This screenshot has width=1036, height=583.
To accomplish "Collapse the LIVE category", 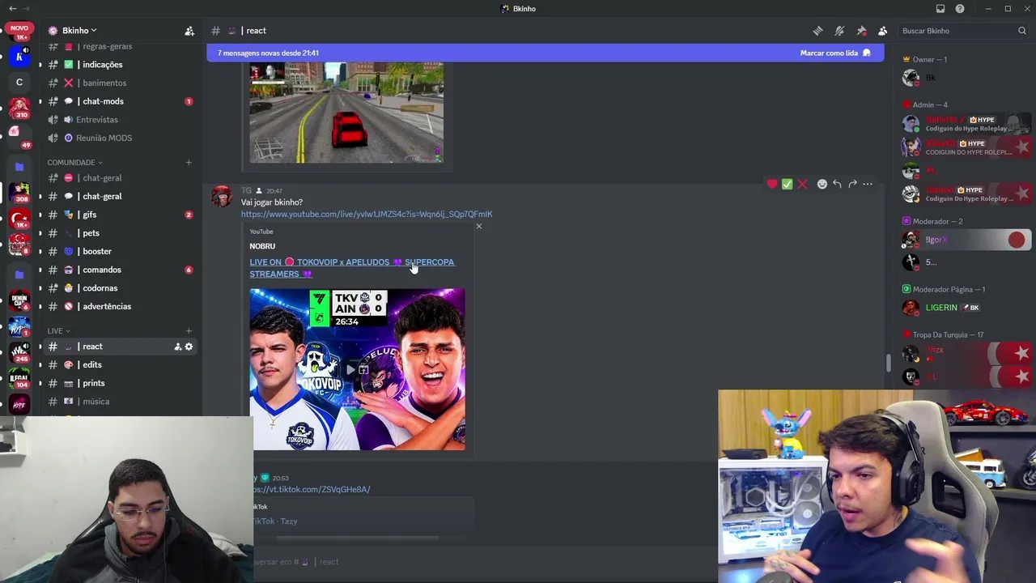I will [58, 331].
